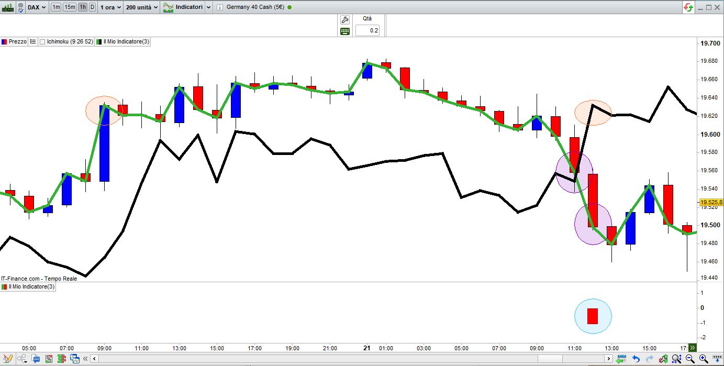Click the scrollbar left arrow

pyautogui.click(x=95, y=359)
